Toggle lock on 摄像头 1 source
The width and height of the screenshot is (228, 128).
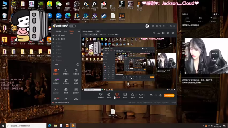point(56,35)
